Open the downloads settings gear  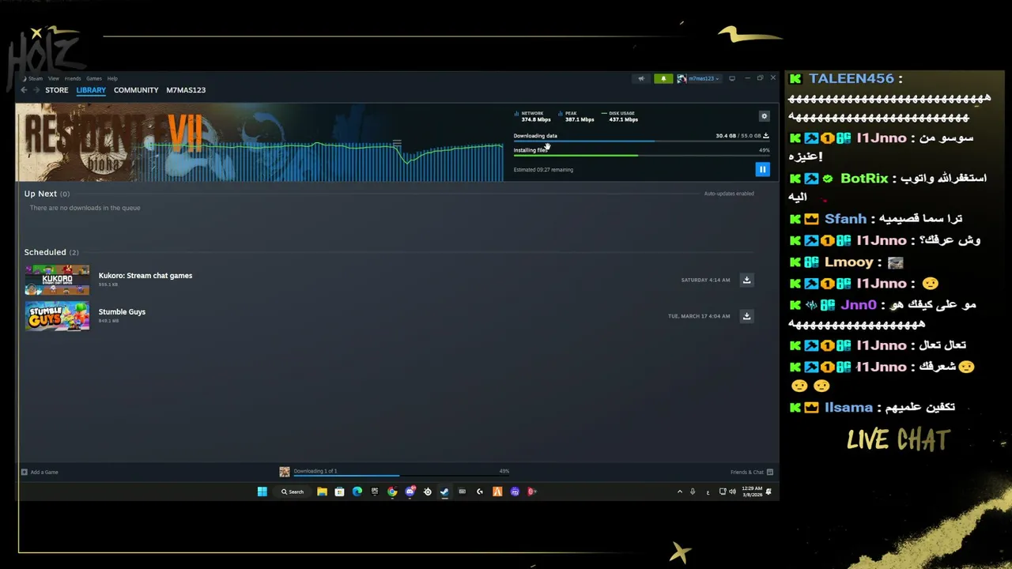click(x=764, y=116)
